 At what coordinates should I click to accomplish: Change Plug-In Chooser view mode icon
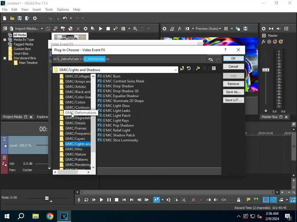[x=214, y=68]
